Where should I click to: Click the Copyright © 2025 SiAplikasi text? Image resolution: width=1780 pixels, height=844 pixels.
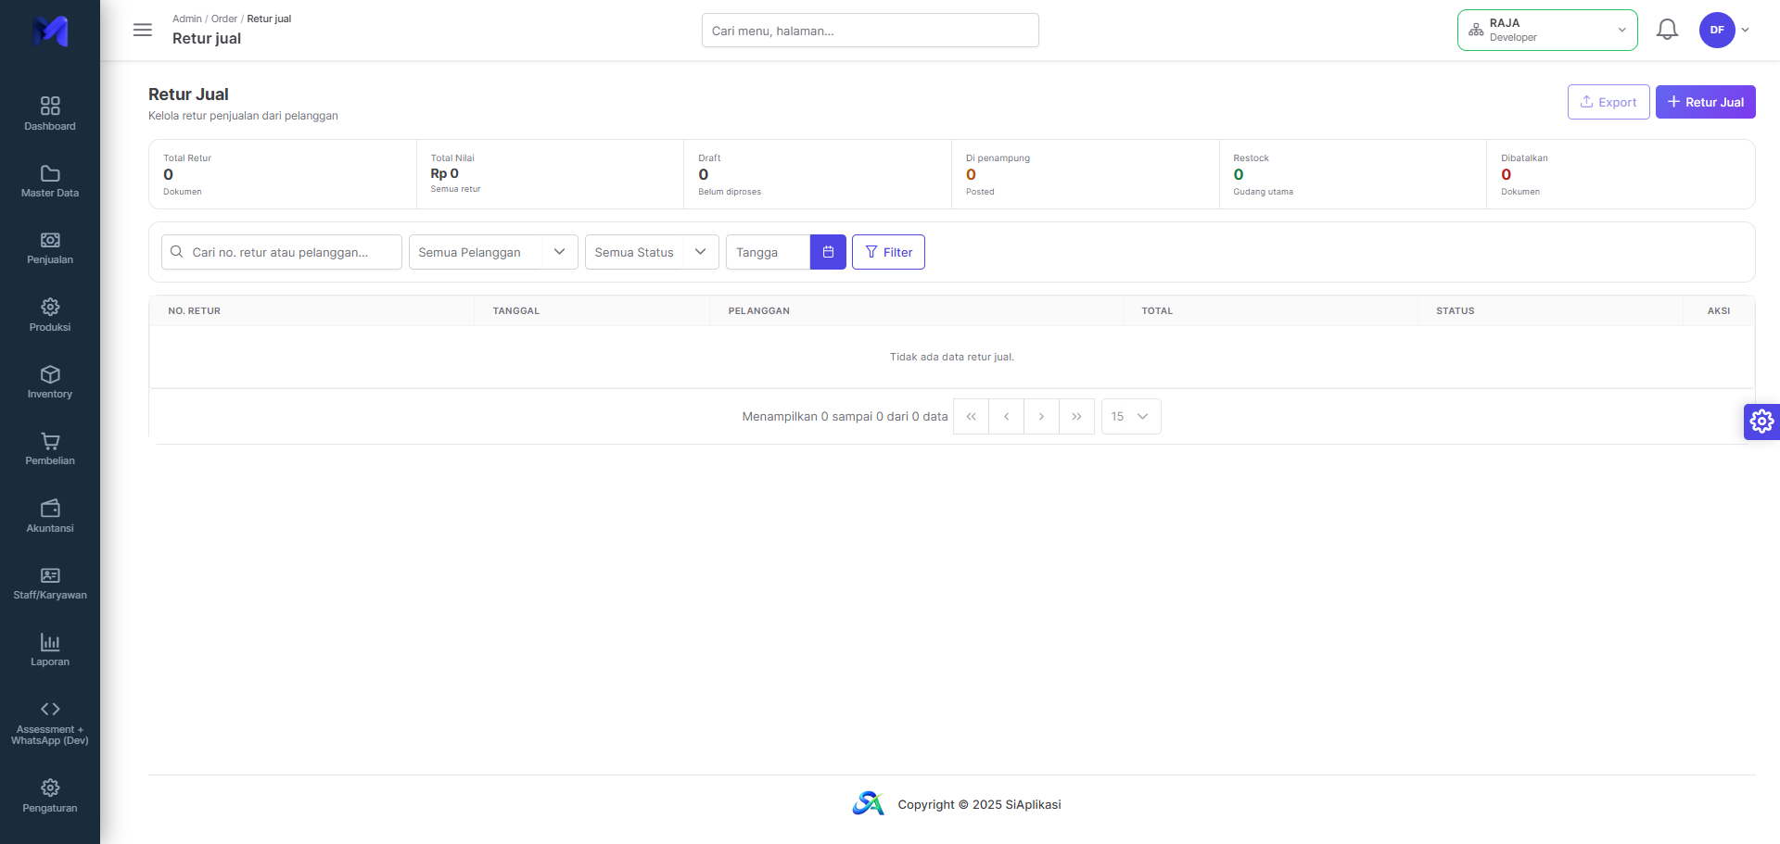point(979,804)
